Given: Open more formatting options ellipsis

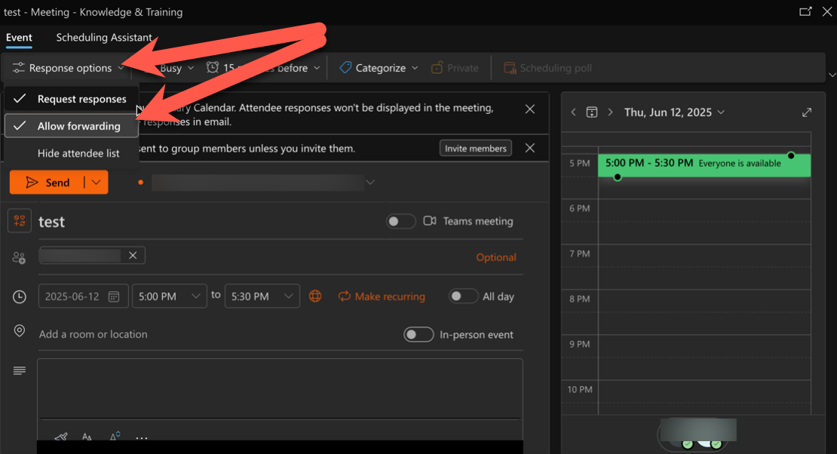Looking at the screenshot, I should pos(142,437).
